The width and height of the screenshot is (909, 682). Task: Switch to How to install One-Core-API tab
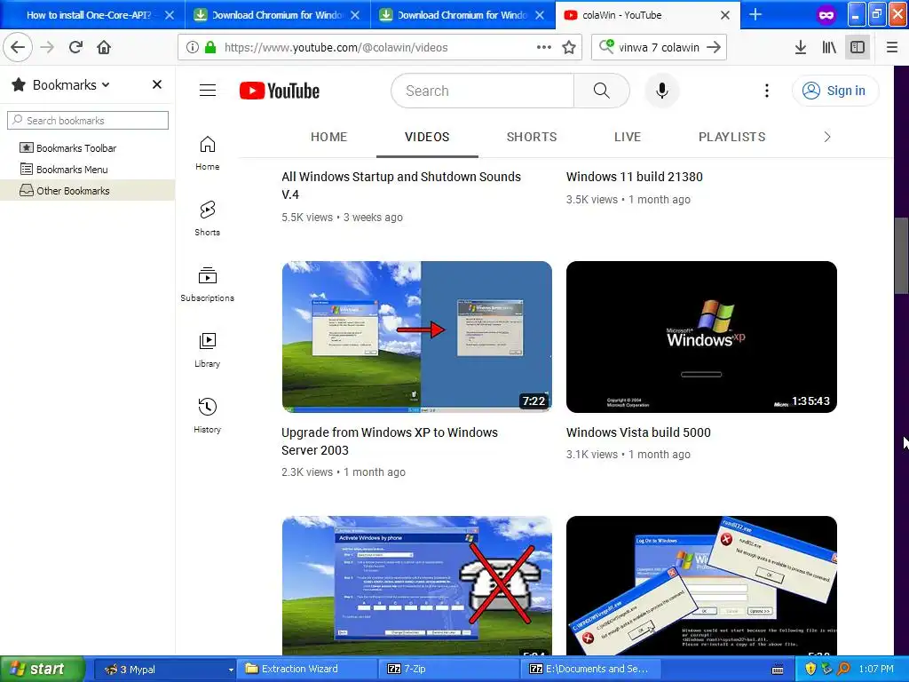point(88,15)
